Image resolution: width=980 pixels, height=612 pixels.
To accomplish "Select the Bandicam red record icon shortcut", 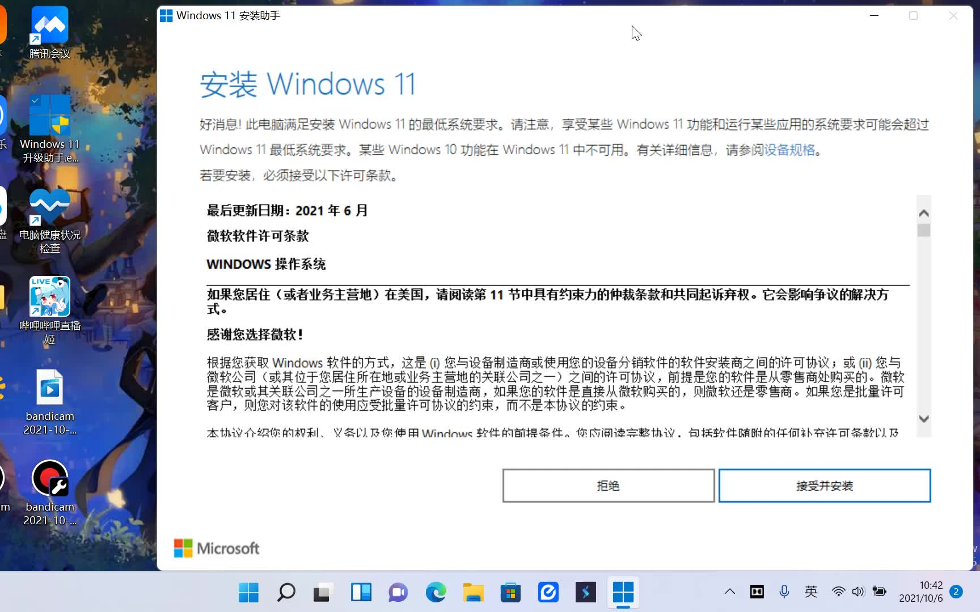I will [x=50, y=493].
